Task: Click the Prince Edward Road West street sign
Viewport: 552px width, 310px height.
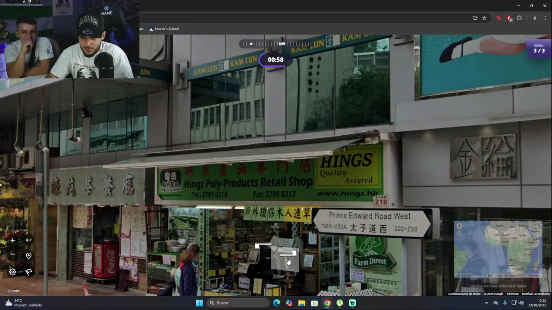Action: pyautogui.click(x=372, y=223)
